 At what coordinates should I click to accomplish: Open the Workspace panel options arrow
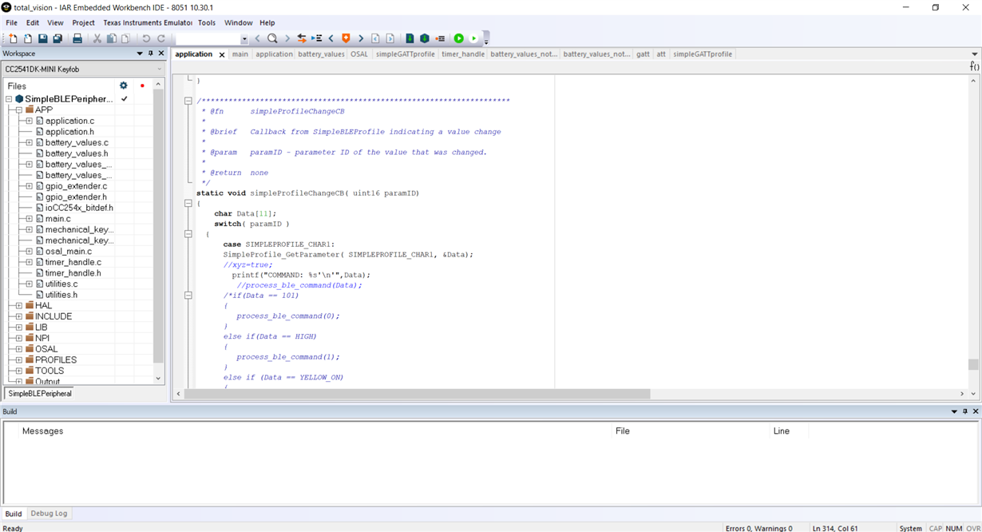point(140,54)
